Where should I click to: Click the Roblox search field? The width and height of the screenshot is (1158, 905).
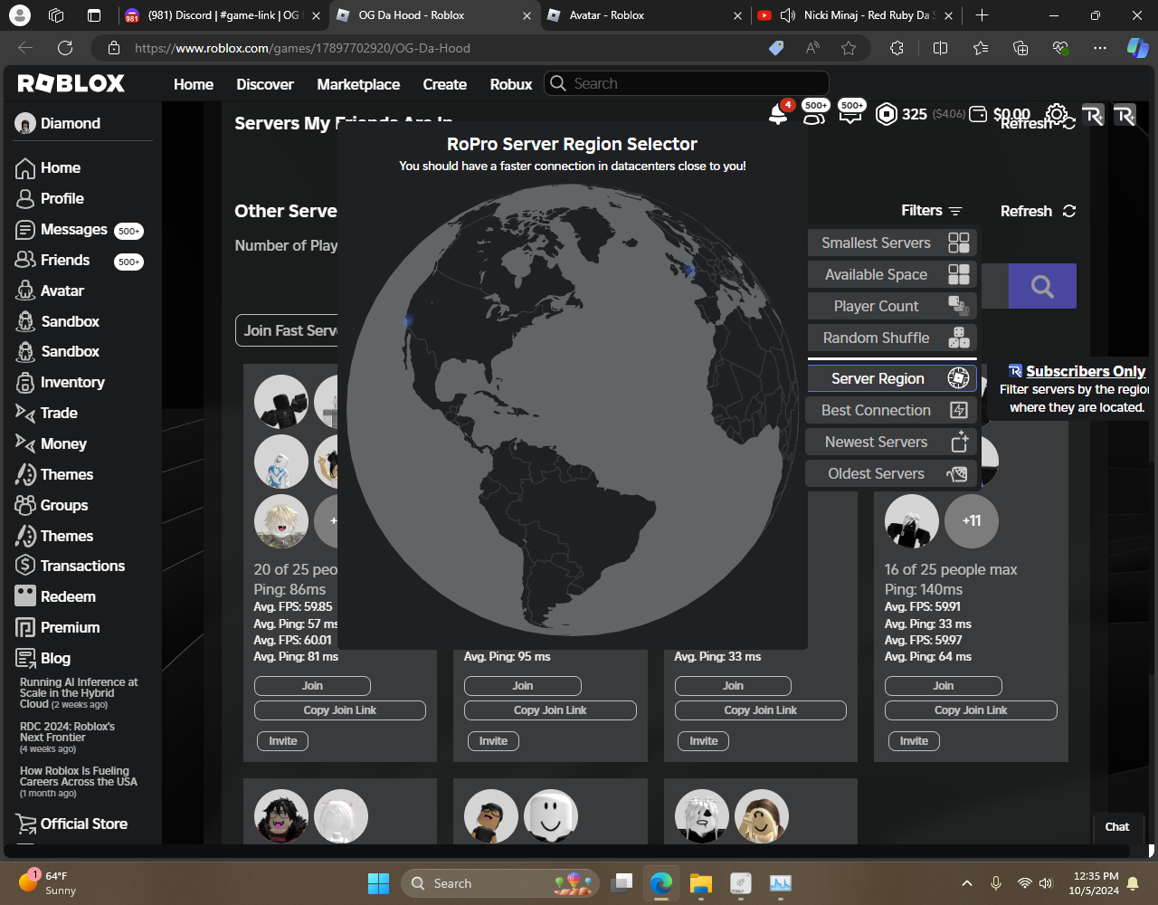click(x=687, y=83)
